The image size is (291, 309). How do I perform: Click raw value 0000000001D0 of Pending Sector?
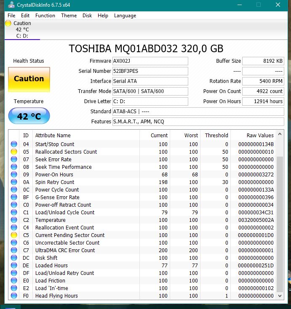256,235
